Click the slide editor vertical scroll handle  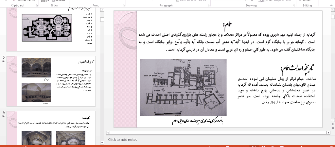point(332,17)
